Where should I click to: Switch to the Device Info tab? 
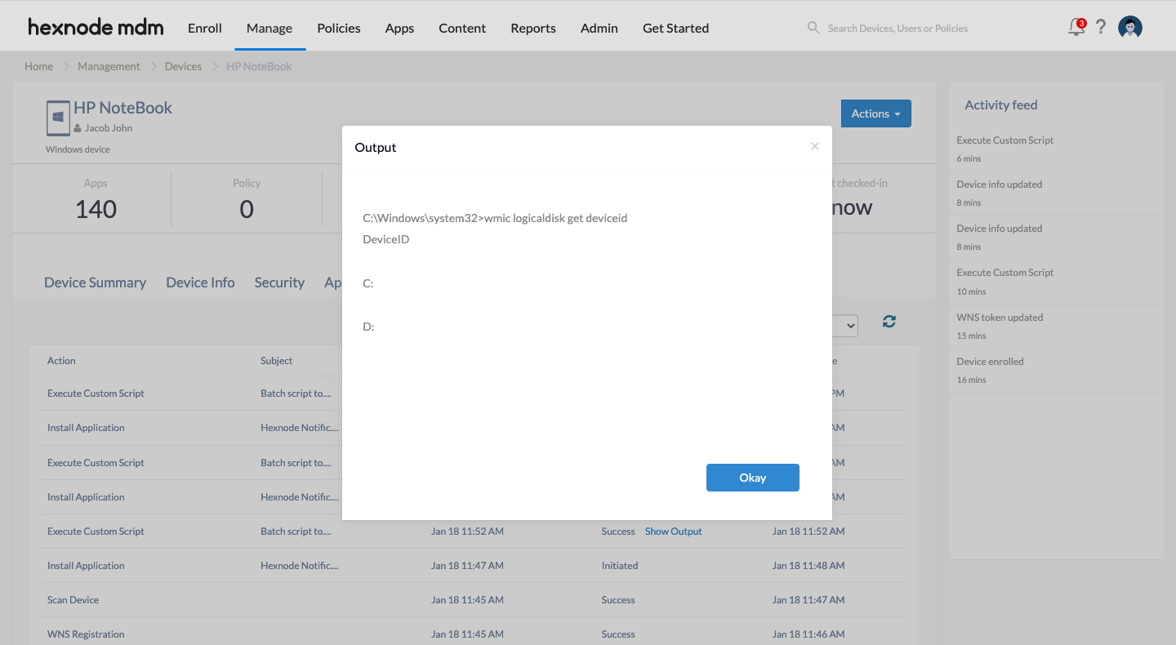(200, 282)
